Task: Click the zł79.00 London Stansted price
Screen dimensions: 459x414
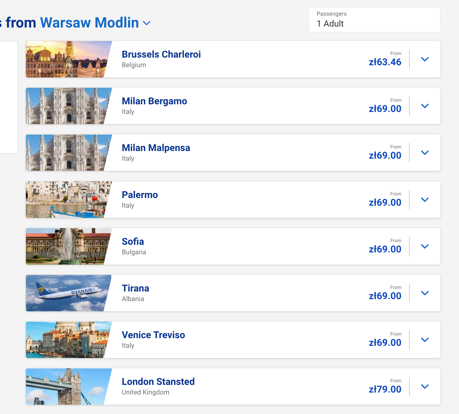Action: [385, 389]
